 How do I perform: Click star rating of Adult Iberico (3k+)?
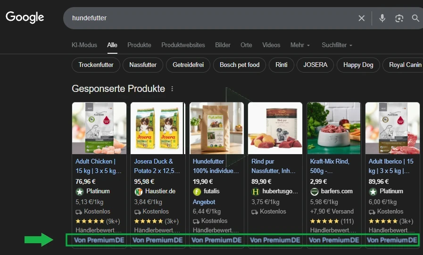(383, 222)
